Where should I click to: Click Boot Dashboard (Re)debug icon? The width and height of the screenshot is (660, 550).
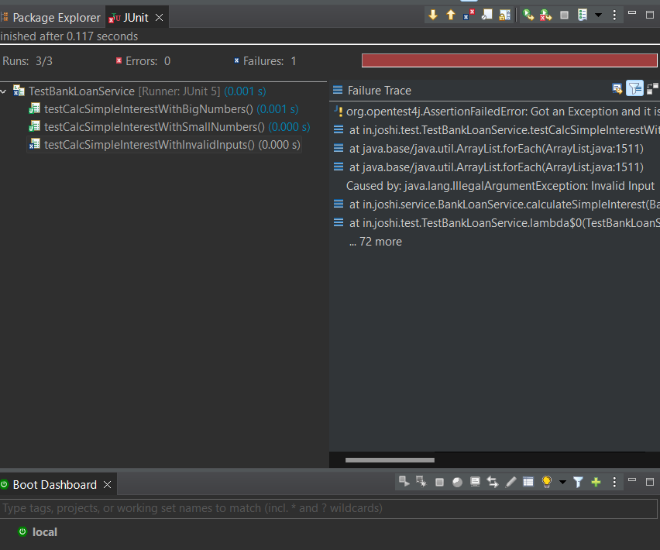click(x=421, y=482)
